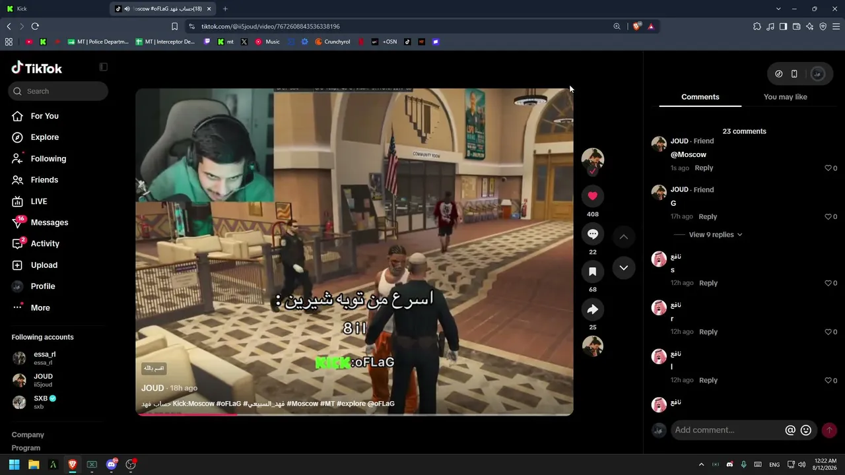Screen dimensions: 845x475
Task: Open Brave Shields icon in address bar
Action: (636, 26)
